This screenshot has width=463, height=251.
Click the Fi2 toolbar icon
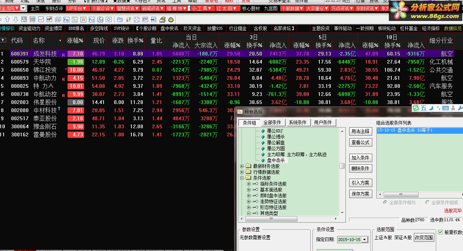[92, 19]
